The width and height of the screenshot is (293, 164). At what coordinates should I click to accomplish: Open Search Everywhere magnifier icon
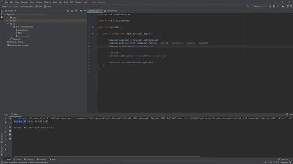tap(291, 6)
